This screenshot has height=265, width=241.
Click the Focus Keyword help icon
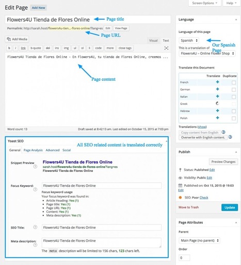coord(35,189)
